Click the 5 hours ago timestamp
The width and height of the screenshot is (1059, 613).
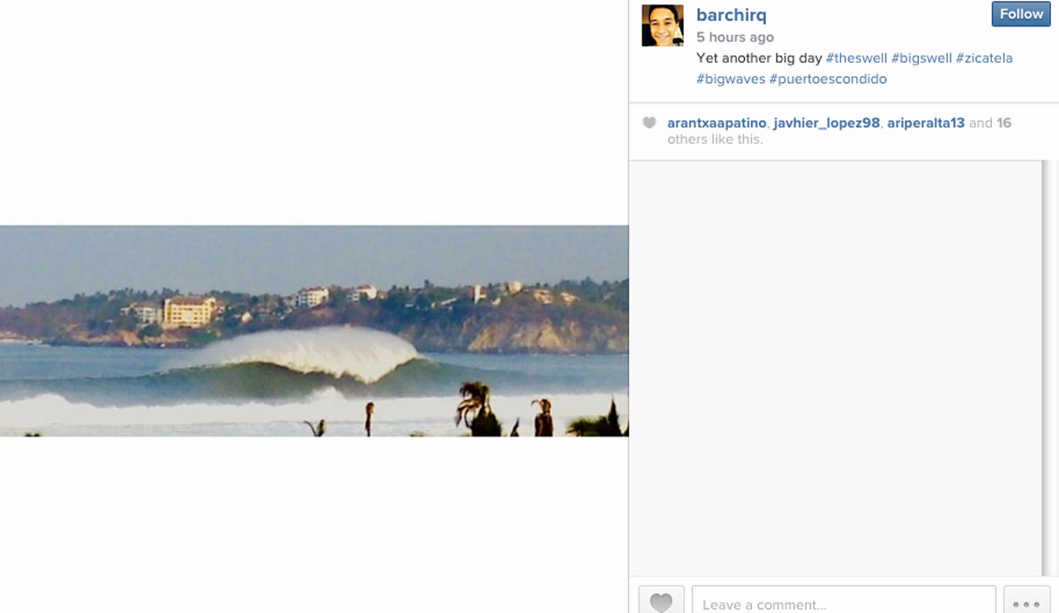click(735, 37)
